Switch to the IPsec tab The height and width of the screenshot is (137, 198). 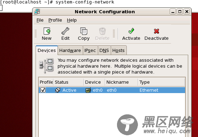(x=90, y=50)
